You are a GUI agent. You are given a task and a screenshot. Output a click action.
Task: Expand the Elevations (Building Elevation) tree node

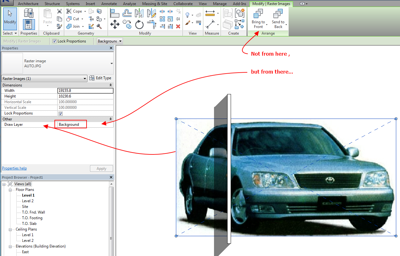point(10,246)
